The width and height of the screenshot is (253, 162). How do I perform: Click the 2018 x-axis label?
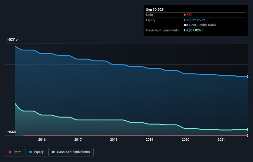point(114,140)
